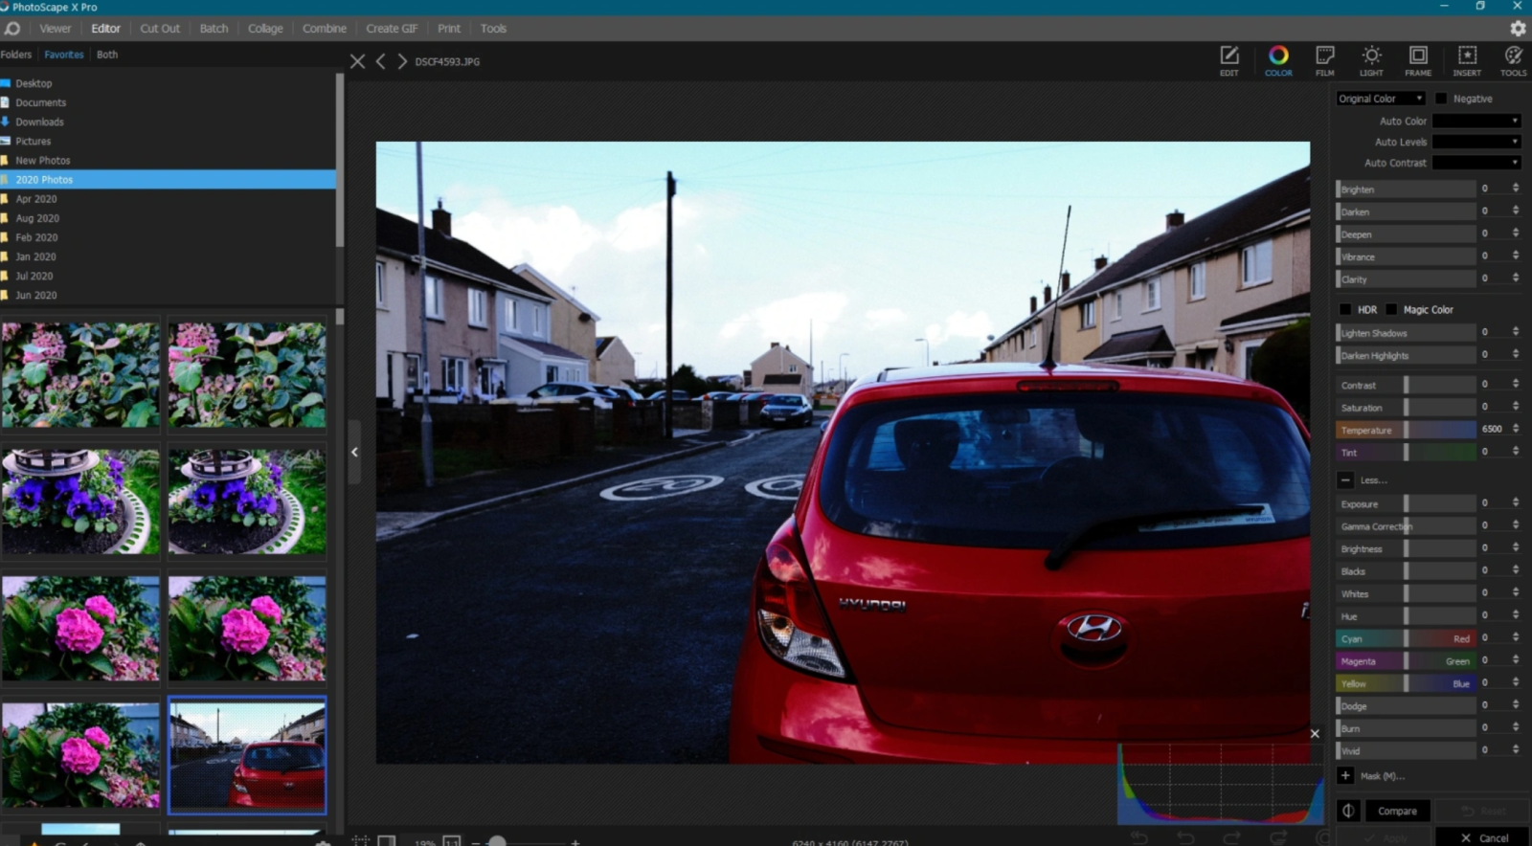Enable the Negative checkbox
Viewport: 1532px width, 846px height.
[x=1441, y=99]
